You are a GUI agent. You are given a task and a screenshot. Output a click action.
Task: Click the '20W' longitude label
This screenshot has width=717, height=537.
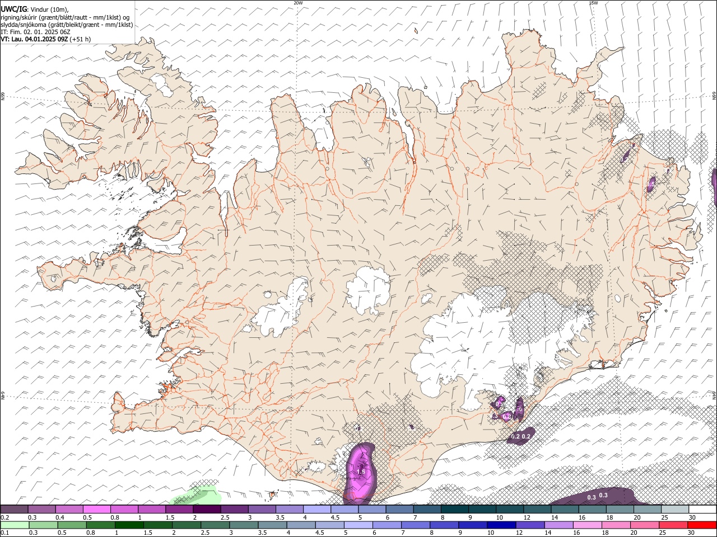[x=298, y=3]
